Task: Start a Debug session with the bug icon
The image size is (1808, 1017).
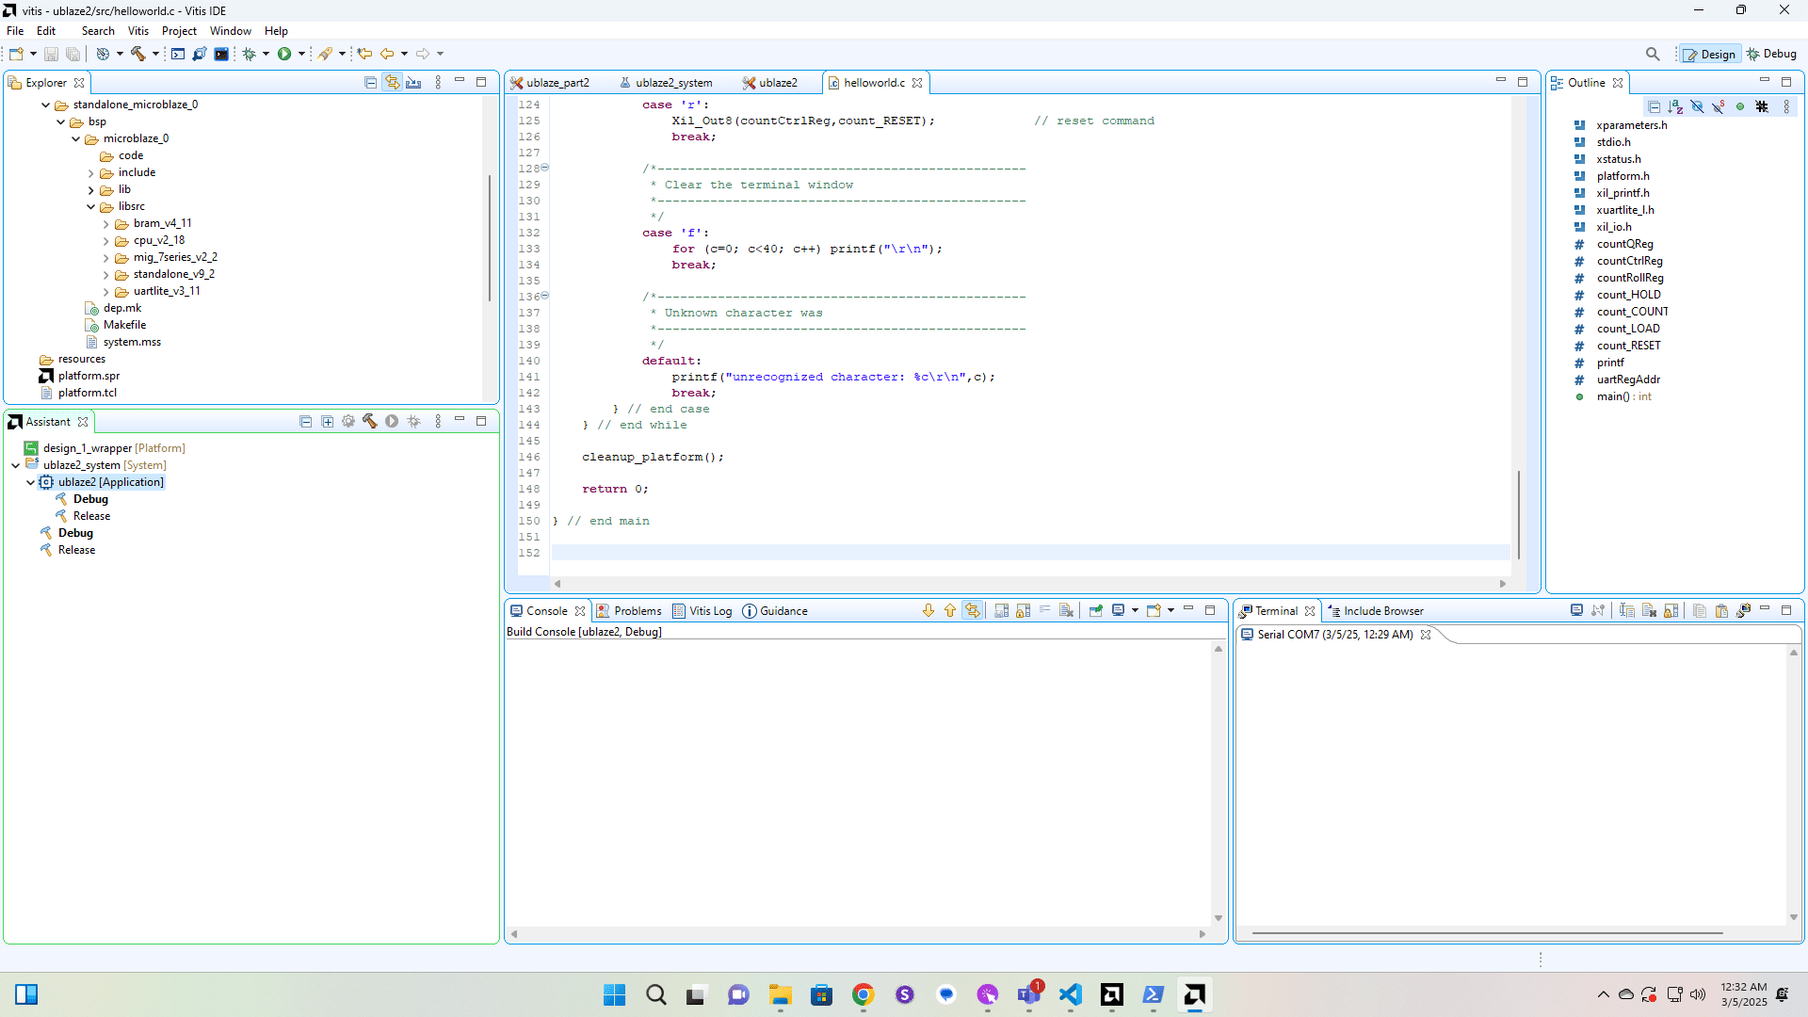Action: (x=249, y=54)
